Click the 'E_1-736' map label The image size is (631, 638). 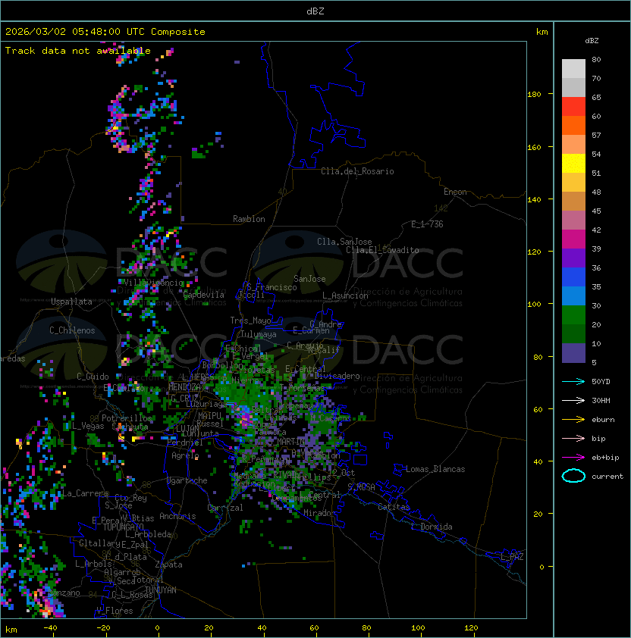pyautogui.click(x=427, y=224)
